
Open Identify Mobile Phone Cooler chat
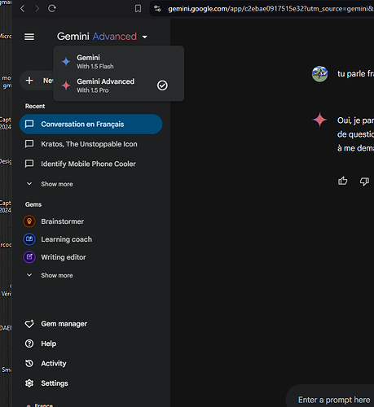pyautogui.click(x=90, y=164)
